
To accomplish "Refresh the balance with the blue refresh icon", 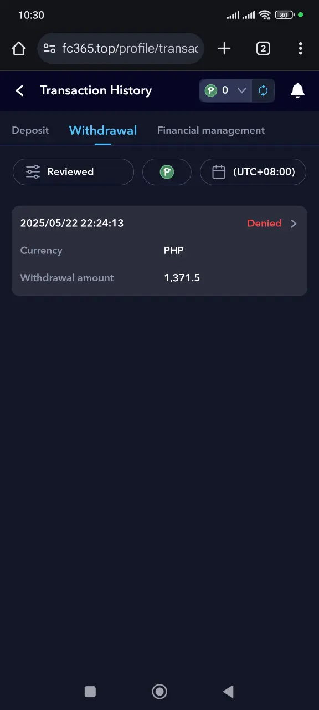I will [x=263, y=90].
